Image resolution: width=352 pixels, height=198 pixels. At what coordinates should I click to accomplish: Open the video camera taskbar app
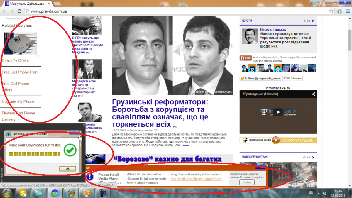[x=102, y=193]
